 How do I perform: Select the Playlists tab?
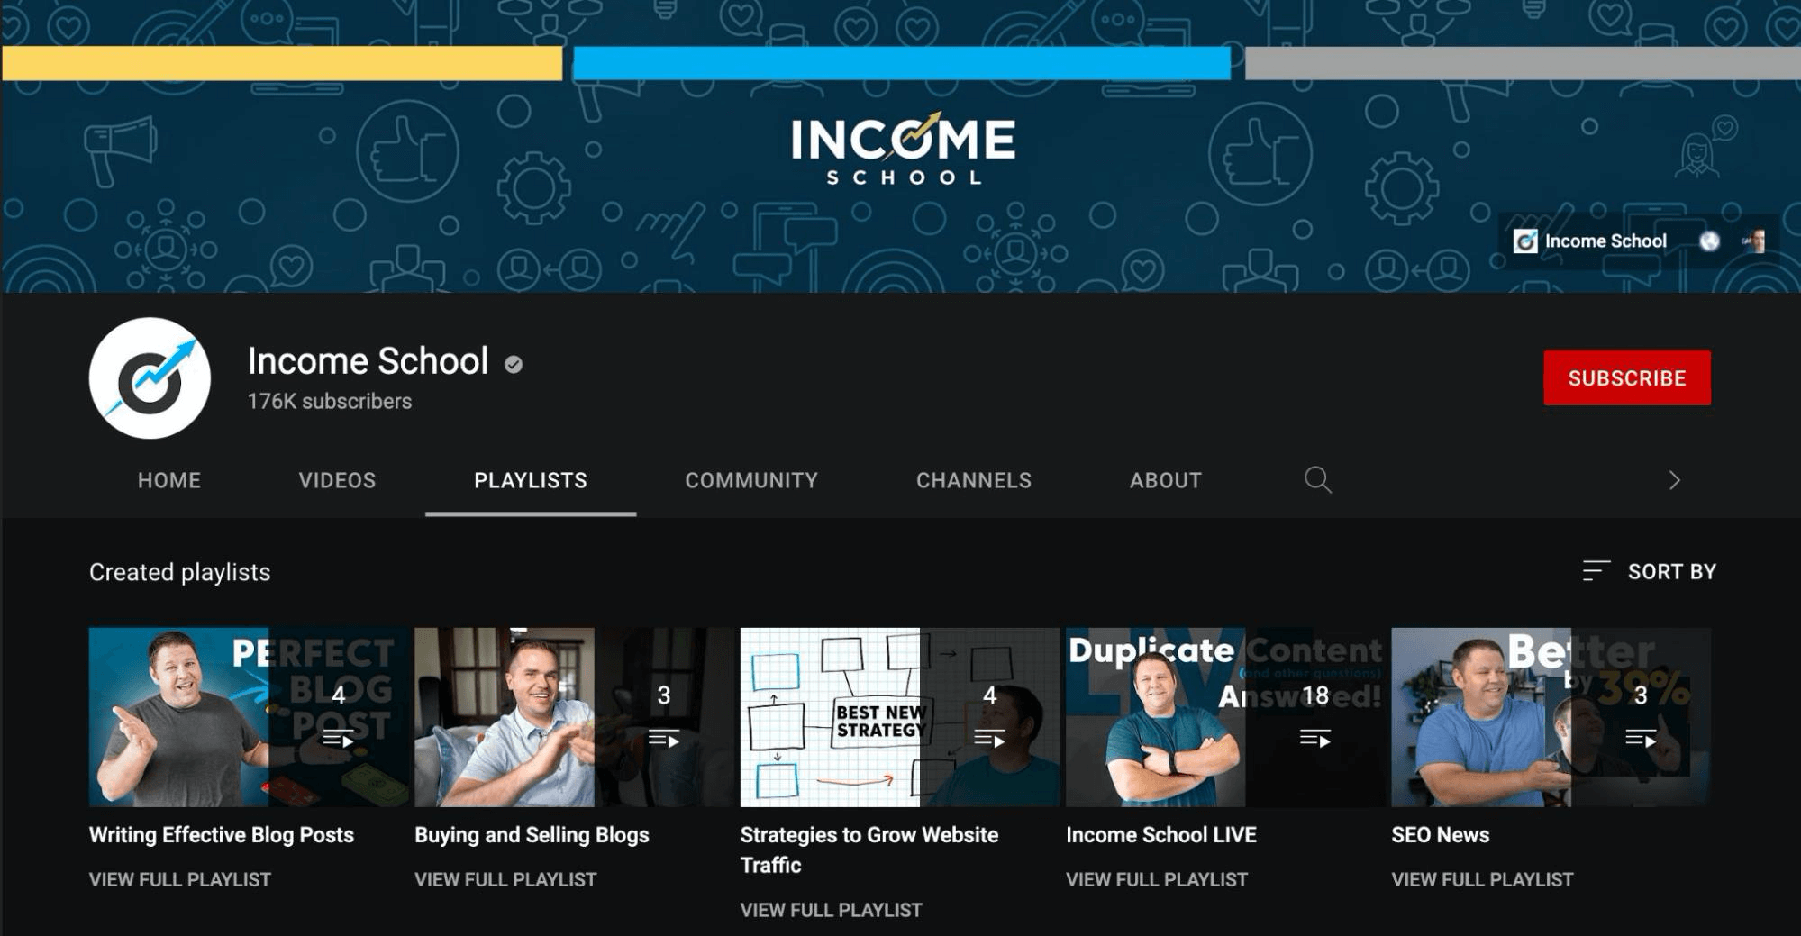pos(531,480)
